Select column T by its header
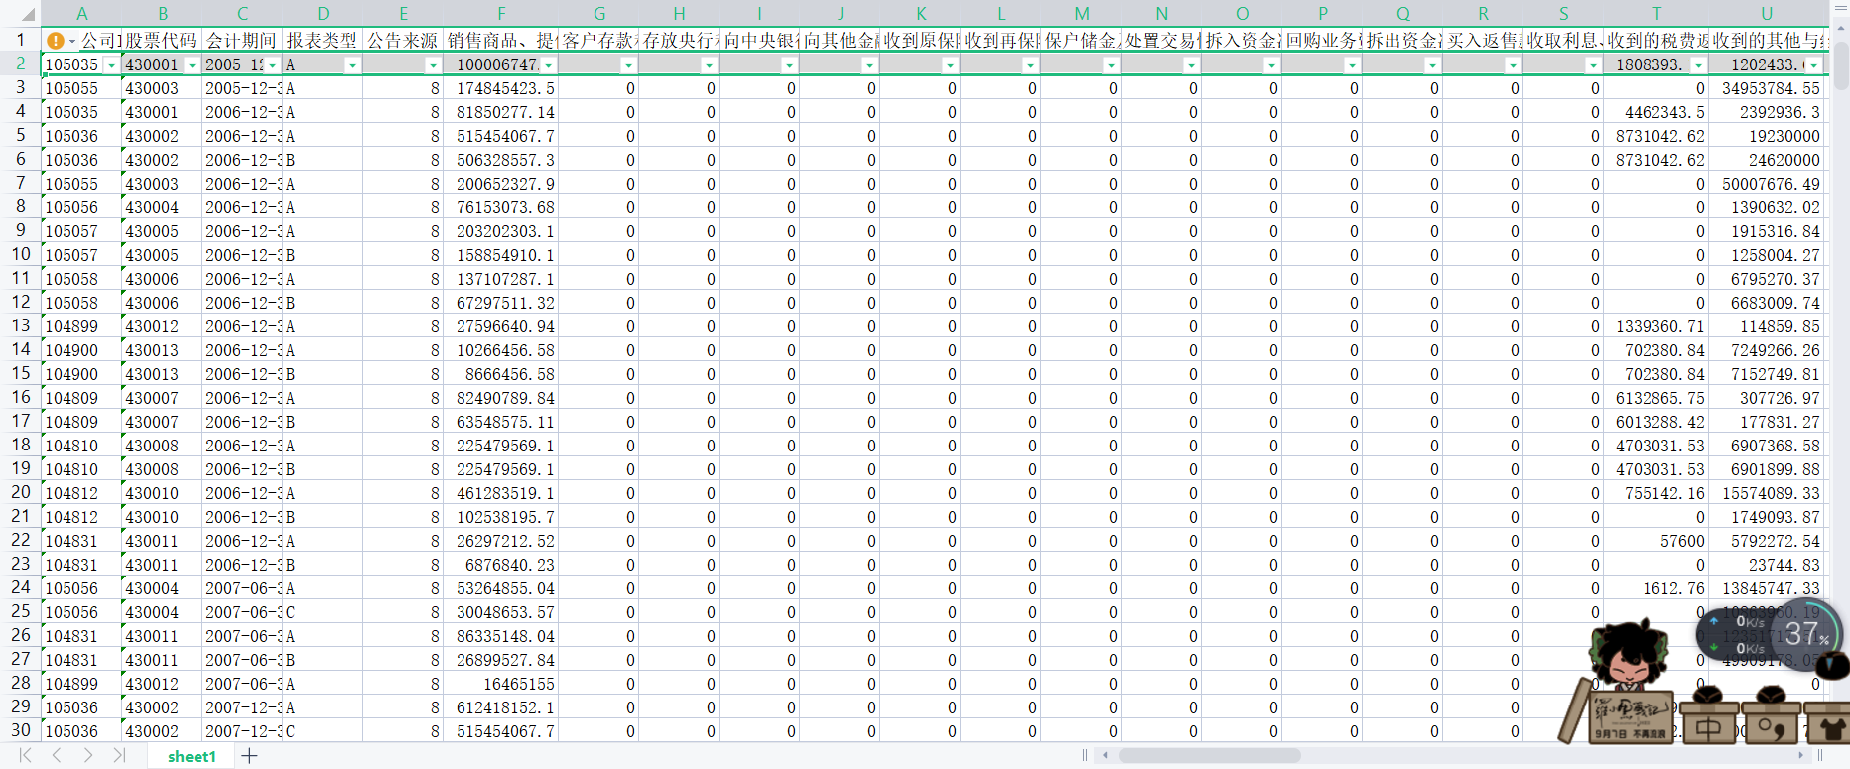The height and width of the screenshot is (769, 1850). 1656,14
